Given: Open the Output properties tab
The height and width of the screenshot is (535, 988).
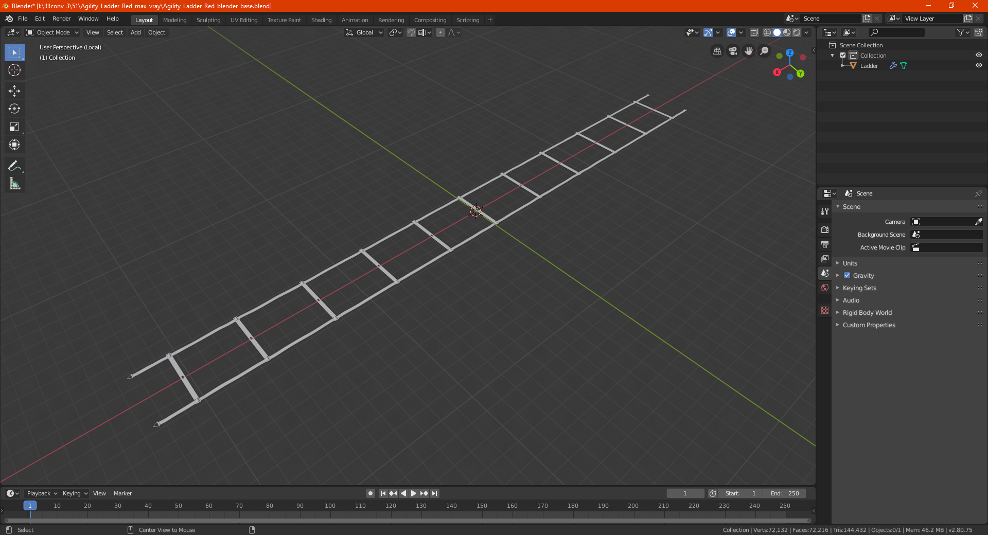Looking at the screenshot, I should pos(825,244).
